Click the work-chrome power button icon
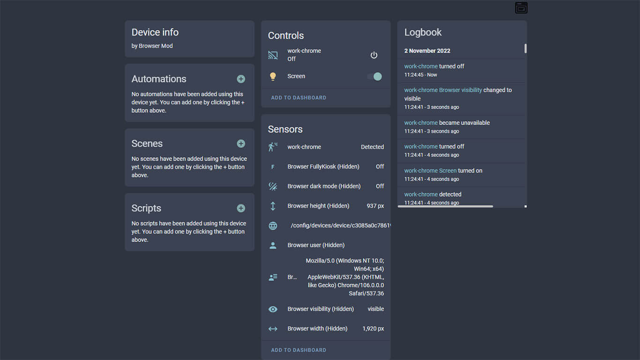 click(x=374, y=55)
